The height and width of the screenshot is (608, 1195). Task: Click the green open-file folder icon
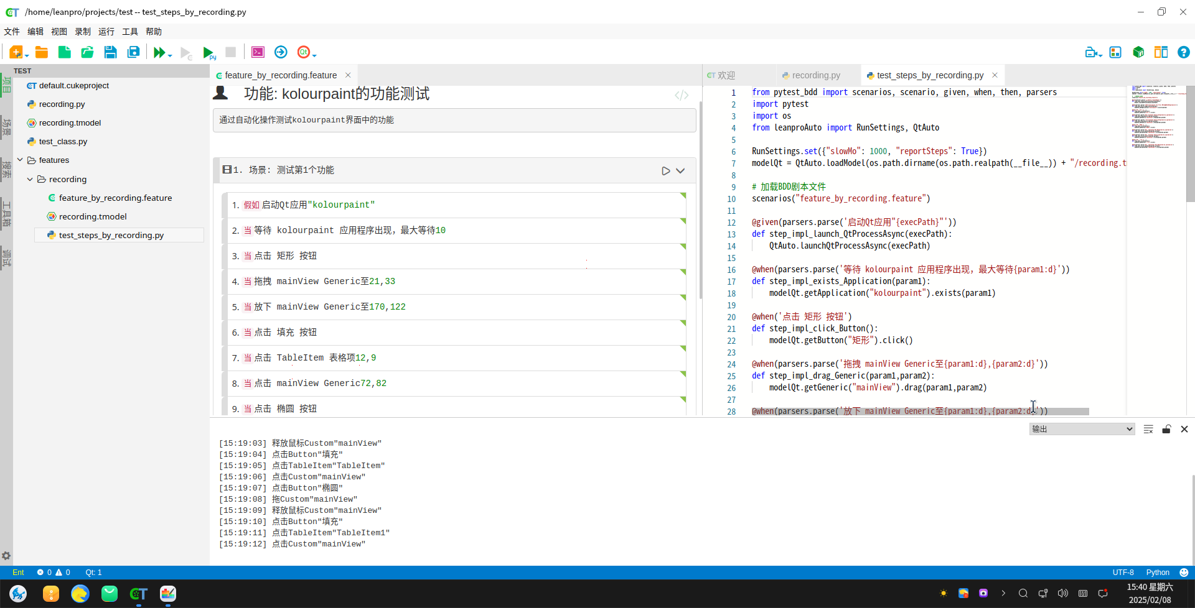[87, 52]
